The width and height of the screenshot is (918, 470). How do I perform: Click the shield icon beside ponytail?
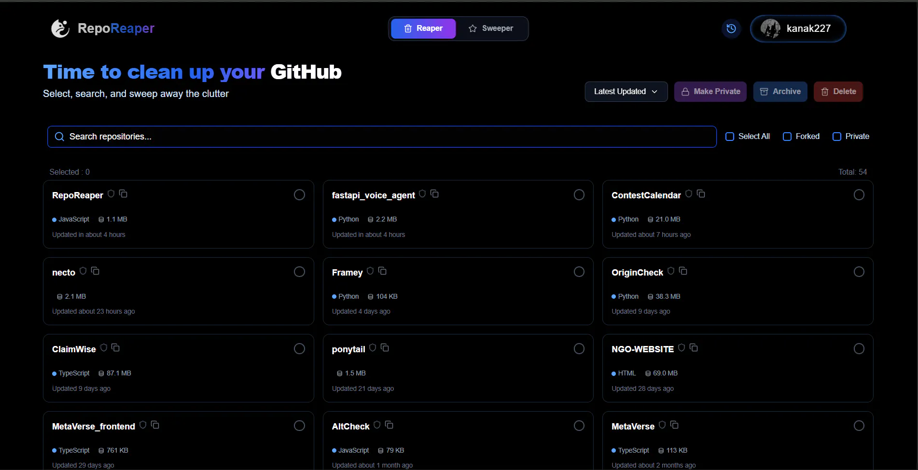373,347
